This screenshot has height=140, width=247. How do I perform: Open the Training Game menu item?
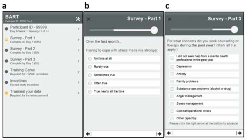(x=43, y=72)
